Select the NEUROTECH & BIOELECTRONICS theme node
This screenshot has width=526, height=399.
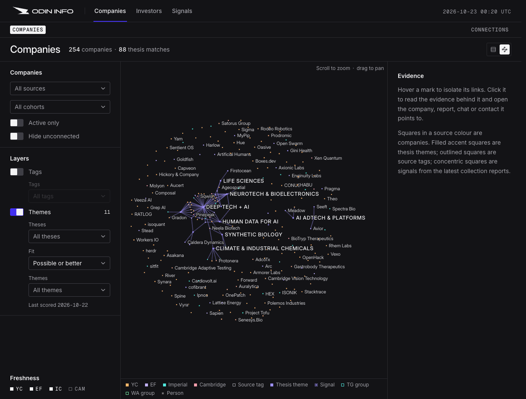point(227,194)
